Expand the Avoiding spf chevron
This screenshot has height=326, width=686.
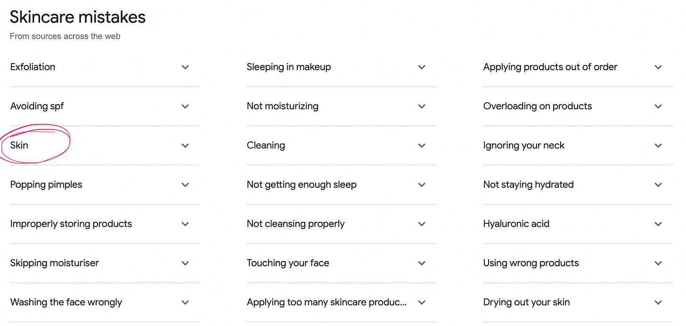coord(185,106)
